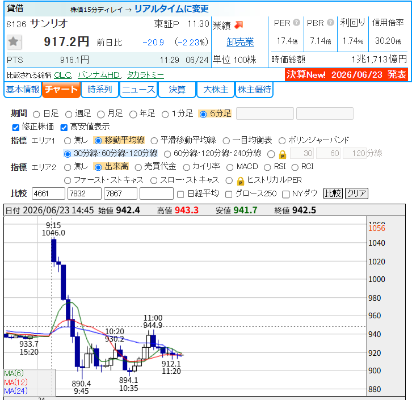The image size is (412, 400).
Task: Select 移動平均線 indicator
Action: 98,141
